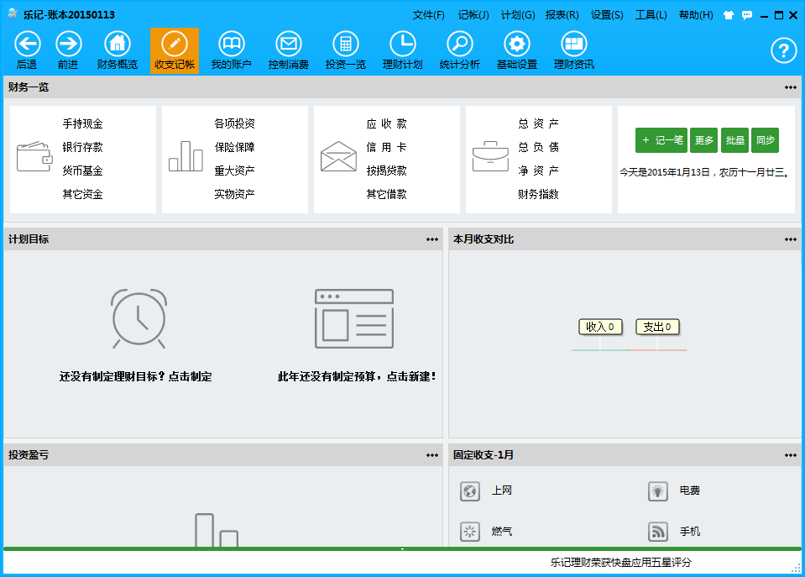Expand the 本月收支对比 panel options dots

pos(791,239)
